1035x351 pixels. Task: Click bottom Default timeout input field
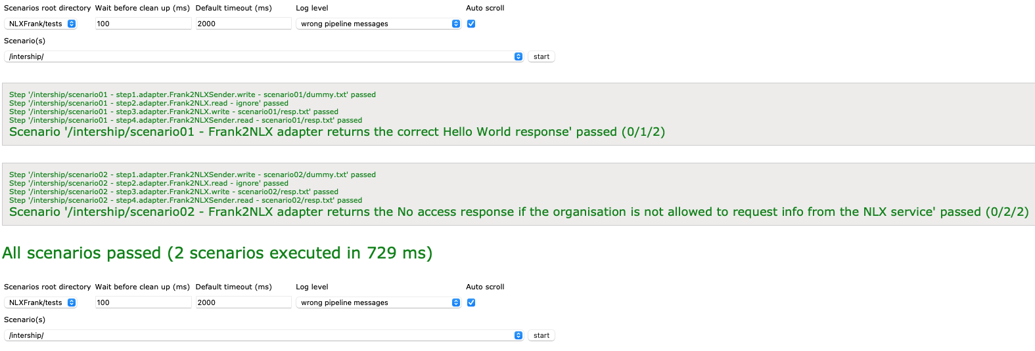tap(243, 302)
